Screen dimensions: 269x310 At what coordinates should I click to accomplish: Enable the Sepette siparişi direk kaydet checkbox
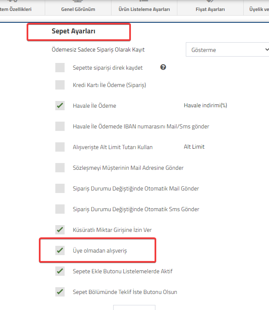(60, 68)
